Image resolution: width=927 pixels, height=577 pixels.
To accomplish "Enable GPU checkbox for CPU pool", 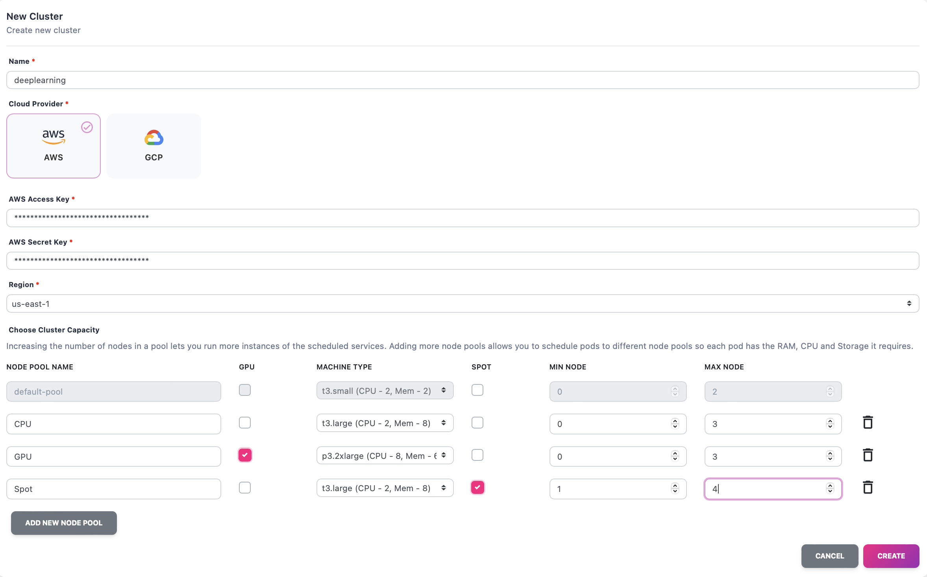I will pos(245,423).
